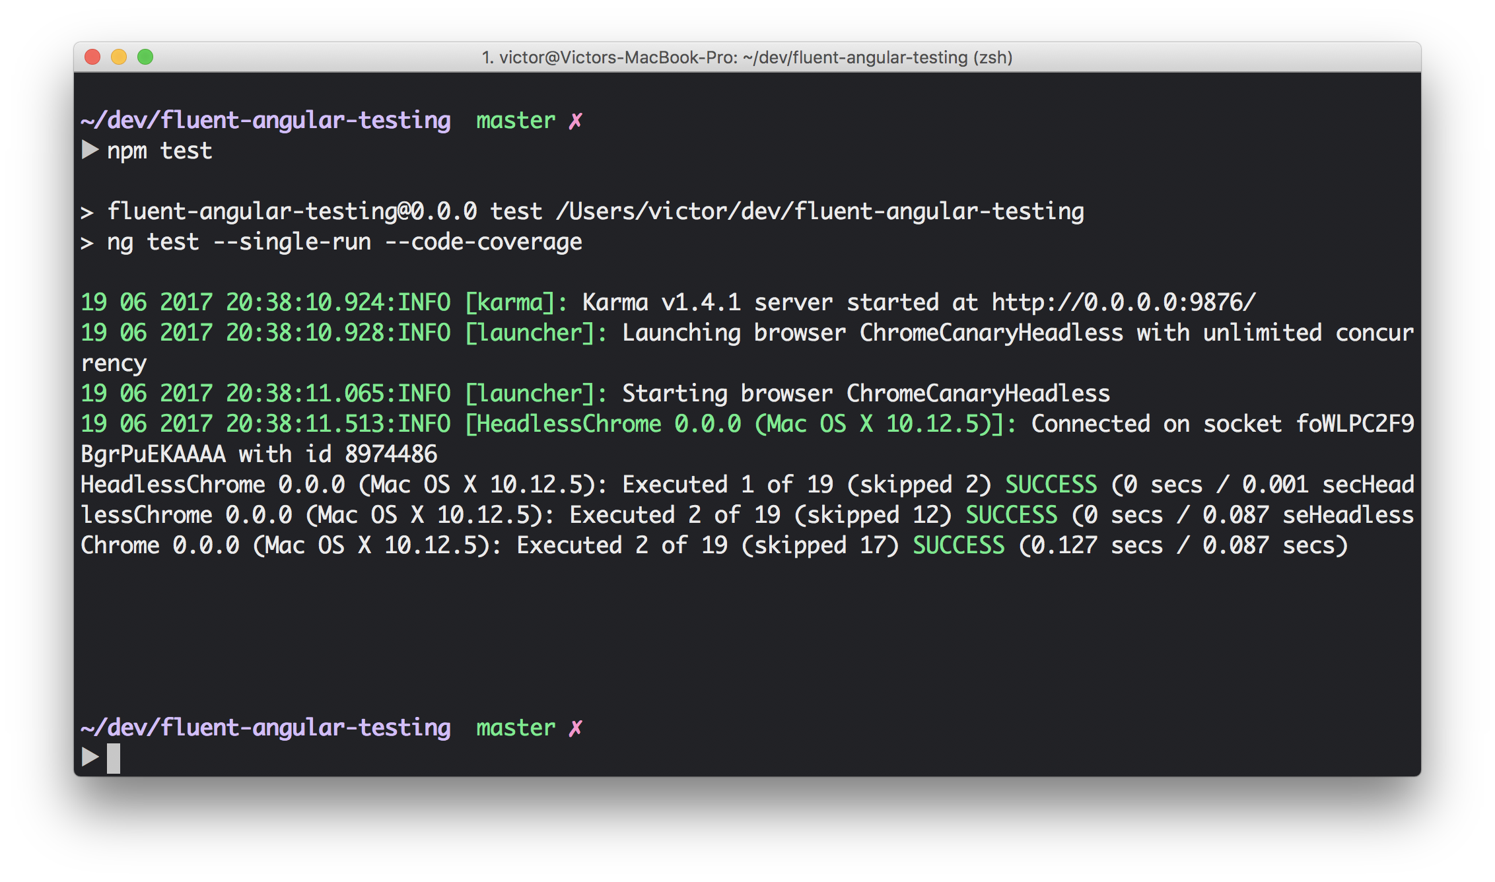Click the bottom ~/dev/fluent-angular-testing path
The image size is (1495, 882).
click(x=265, y=728)
